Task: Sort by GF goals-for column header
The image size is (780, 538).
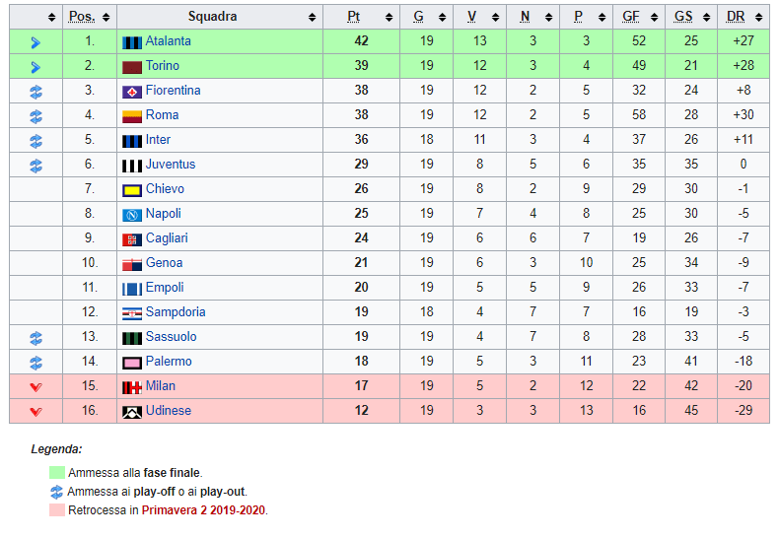Action: click(631, 17)
